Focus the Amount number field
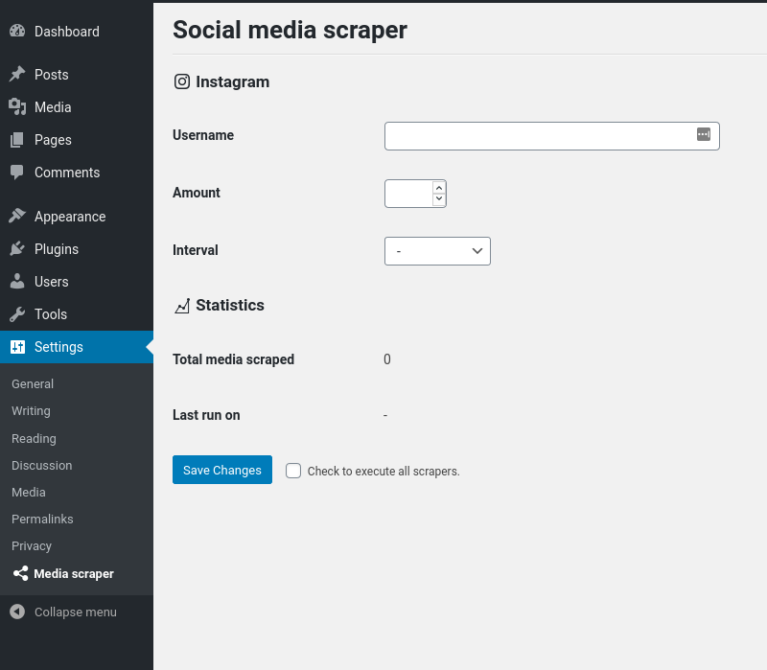The height and width of the screenshot is (670, 767). pyautogui.click(x=415, y=194)
